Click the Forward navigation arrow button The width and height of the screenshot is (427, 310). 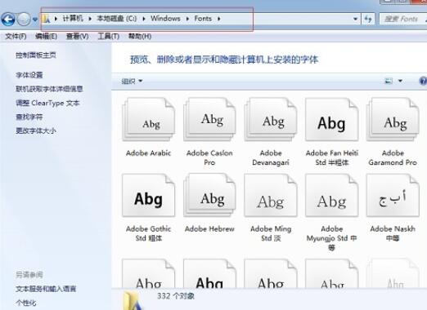pyautogui.click(x=24, y=19)
